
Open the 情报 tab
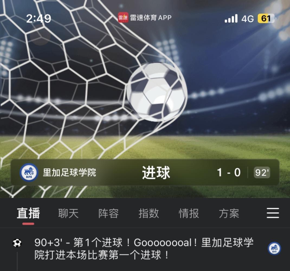click(x=189, y=213)
